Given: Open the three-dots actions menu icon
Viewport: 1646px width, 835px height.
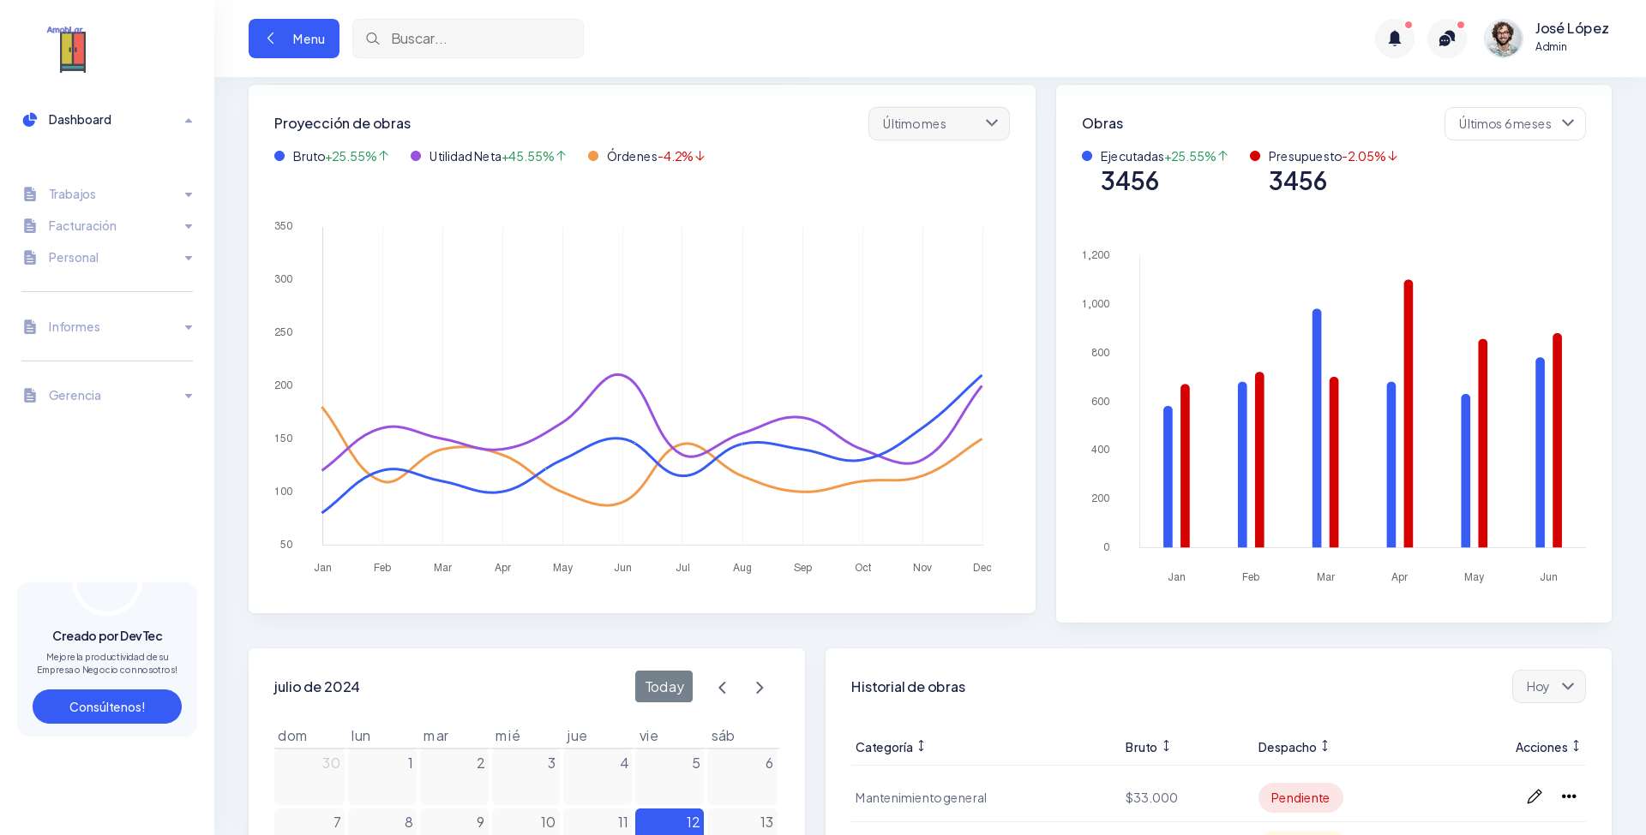Looking at the screenshot, I should click(x=1569, y=796).
